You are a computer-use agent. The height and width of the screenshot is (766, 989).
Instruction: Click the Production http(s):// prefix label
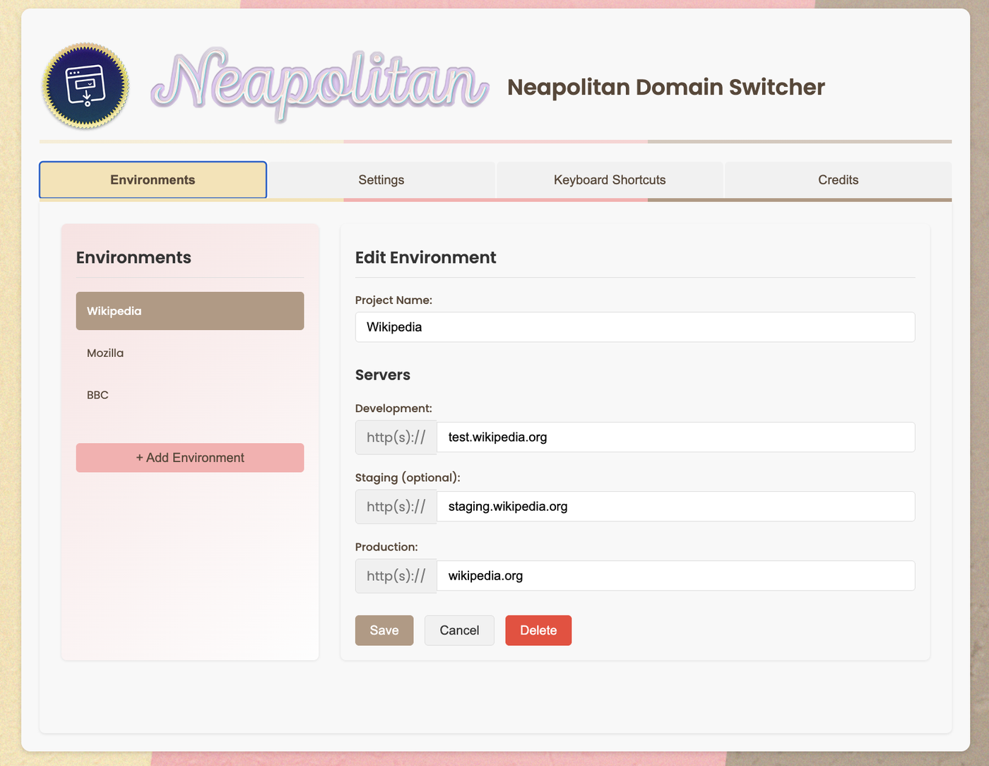396,575
